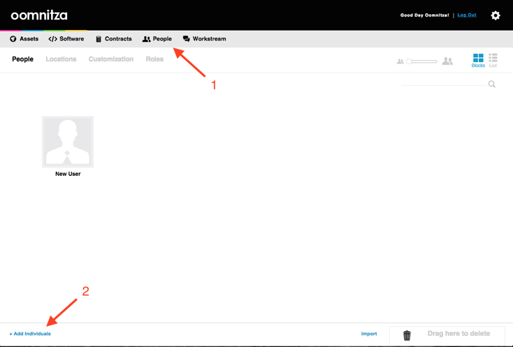The height and width of the screenshot is (347, 513).
Task: Click the Import link
Action: point(369,334)
